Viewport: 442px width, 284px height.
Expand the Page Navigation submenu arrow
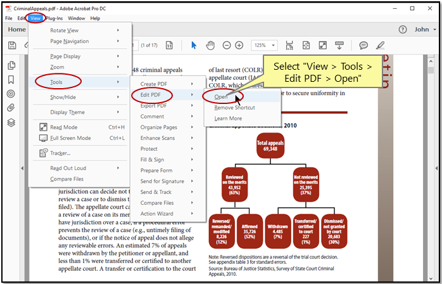[x=118, y=41]
